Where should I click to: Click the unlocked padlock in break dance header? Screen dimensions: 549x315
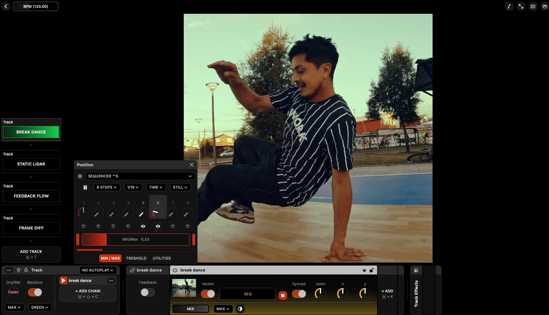pyautogui.click(x=372, y=270)
